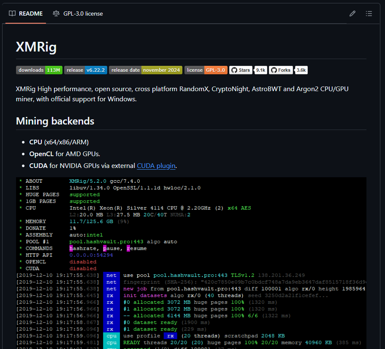Click the 'XMRig High performance' description paragraph
This screenshot has width=385, height=349.
[182, 94]
